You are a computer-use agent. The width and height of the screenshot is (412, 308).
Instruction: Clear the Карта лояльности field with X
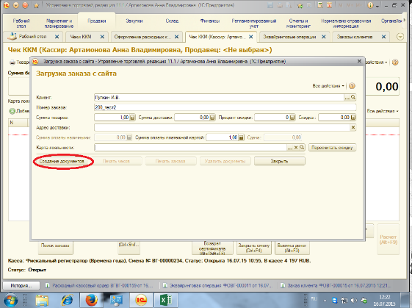(x=296, y=148)
